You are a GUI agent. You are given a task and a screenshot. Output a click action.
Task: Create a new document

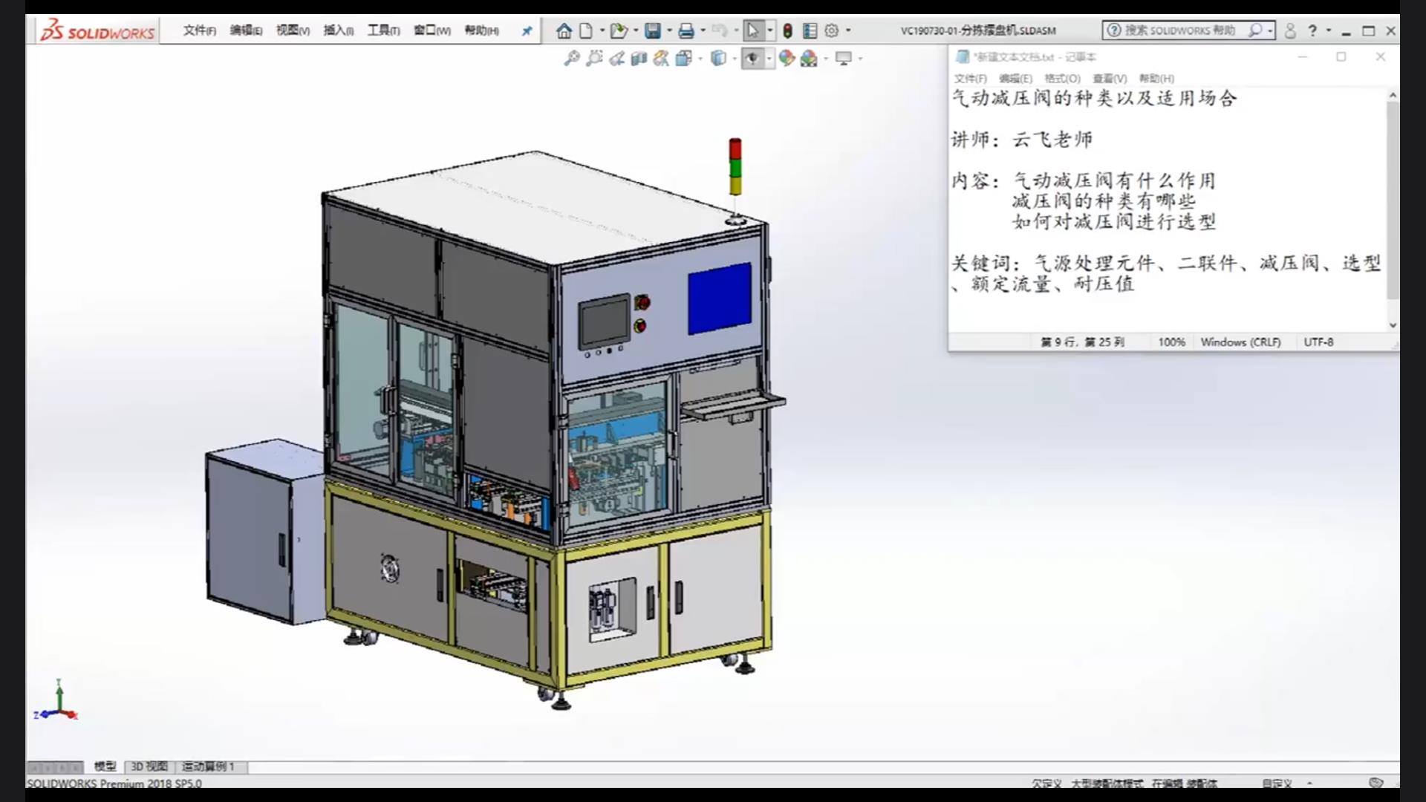click(x=586, y=30)
